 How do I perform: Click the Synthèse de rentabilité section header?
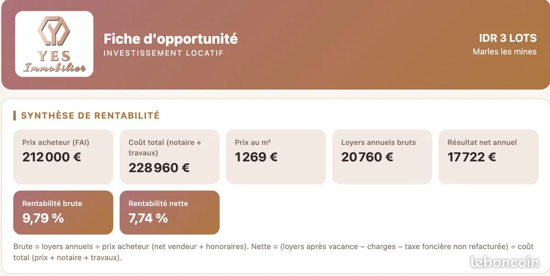[x=90, y=116]
